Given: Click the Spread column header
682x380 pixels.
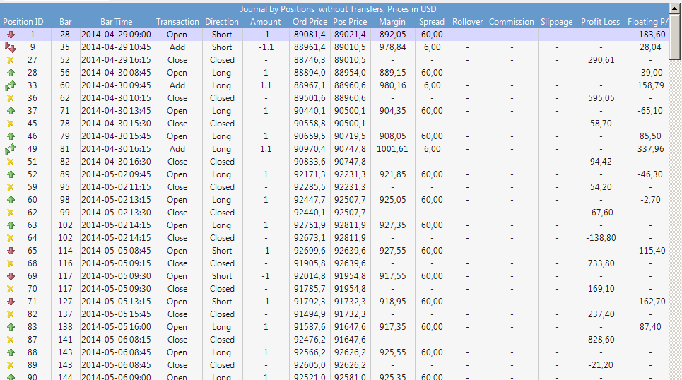Looking at the screenshot, I should [432, 22].
